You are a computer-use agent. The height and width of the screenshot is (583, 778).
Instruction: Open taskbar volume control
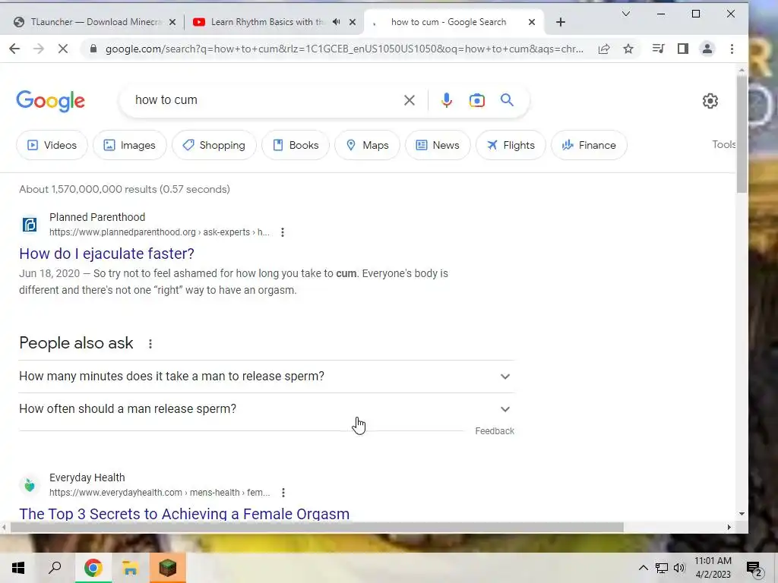(x=679, y=568)
